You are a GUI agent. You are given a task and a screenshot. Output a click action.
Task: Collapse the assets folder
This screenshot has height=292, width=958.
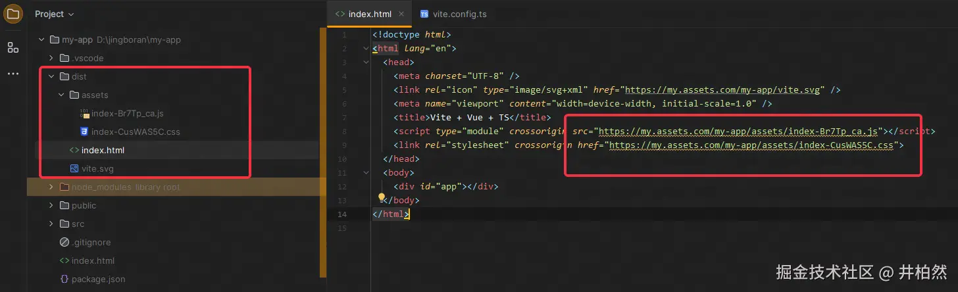point(62,95)
